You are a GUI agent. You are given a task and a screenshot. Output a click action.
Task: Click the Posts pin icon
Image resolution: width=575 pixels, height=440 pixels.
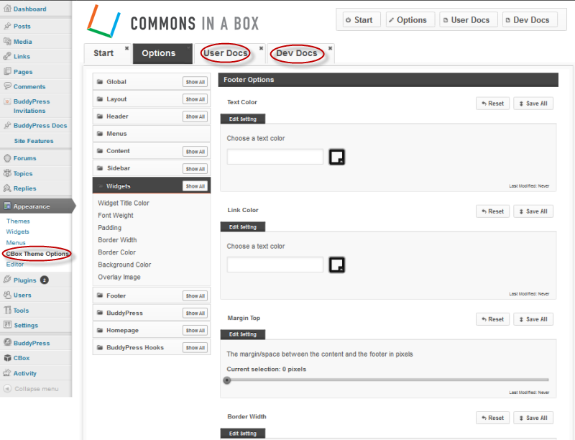tap(7, 26)
